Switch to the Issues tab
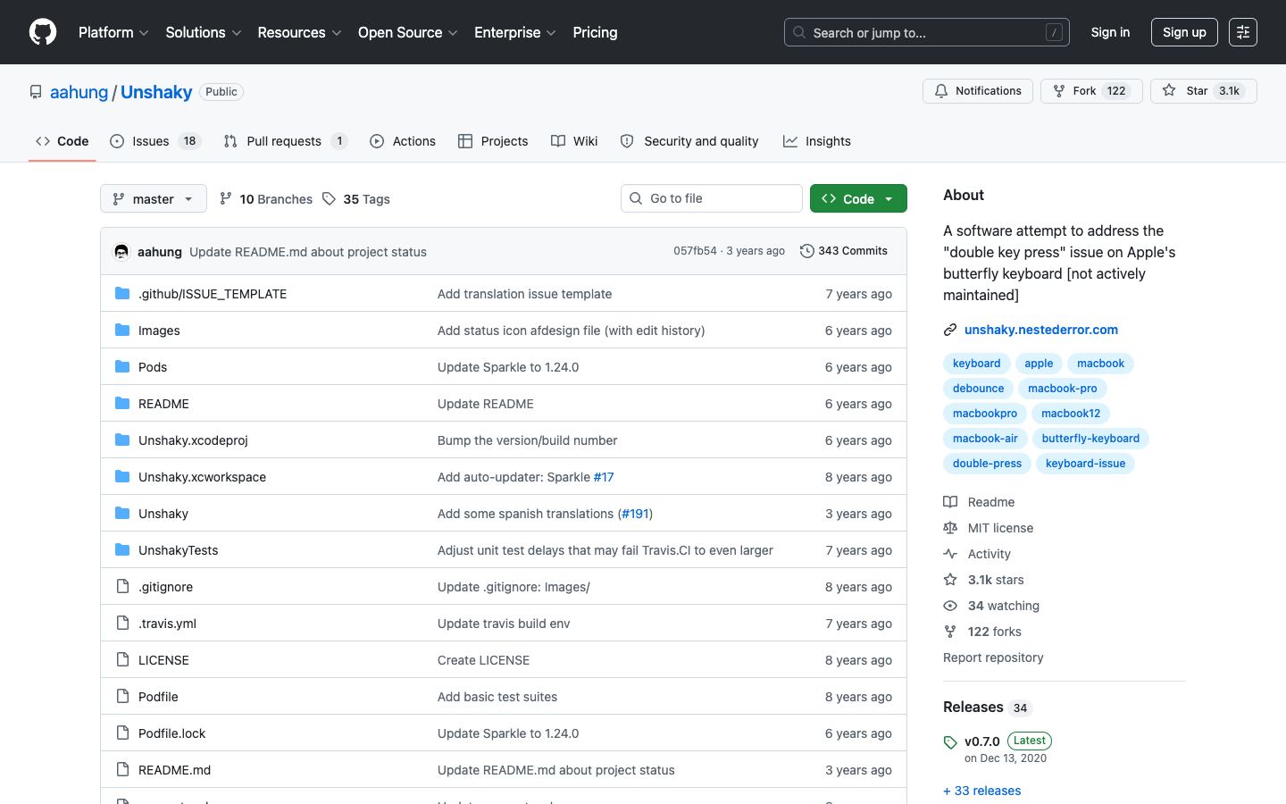Screen dimensions: 1286x804 click(155, 141)
